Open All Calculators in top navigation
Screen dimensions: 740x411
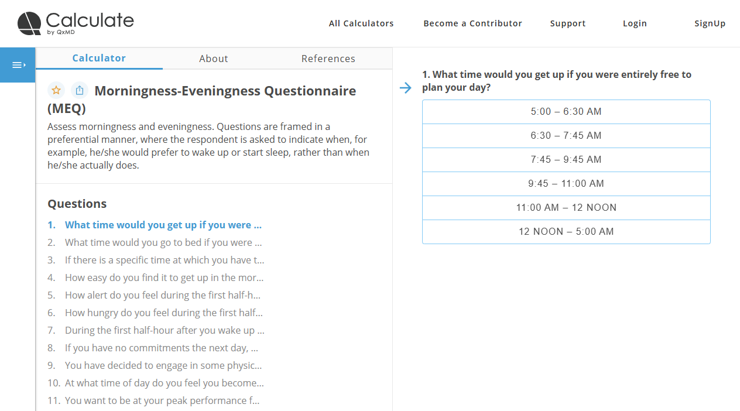(361, 23)
